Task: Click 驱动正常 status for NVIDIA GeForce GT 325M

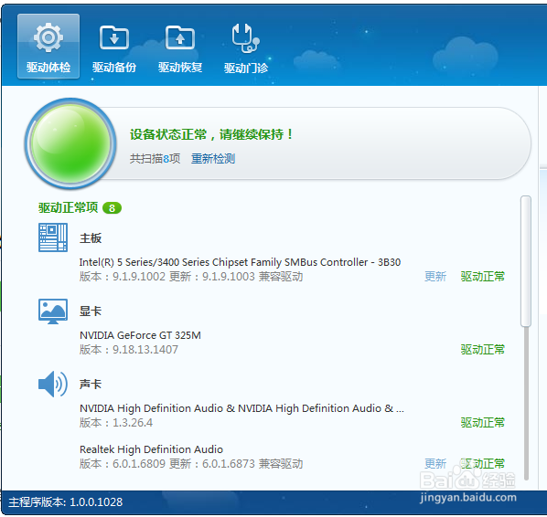Action: 483,350
